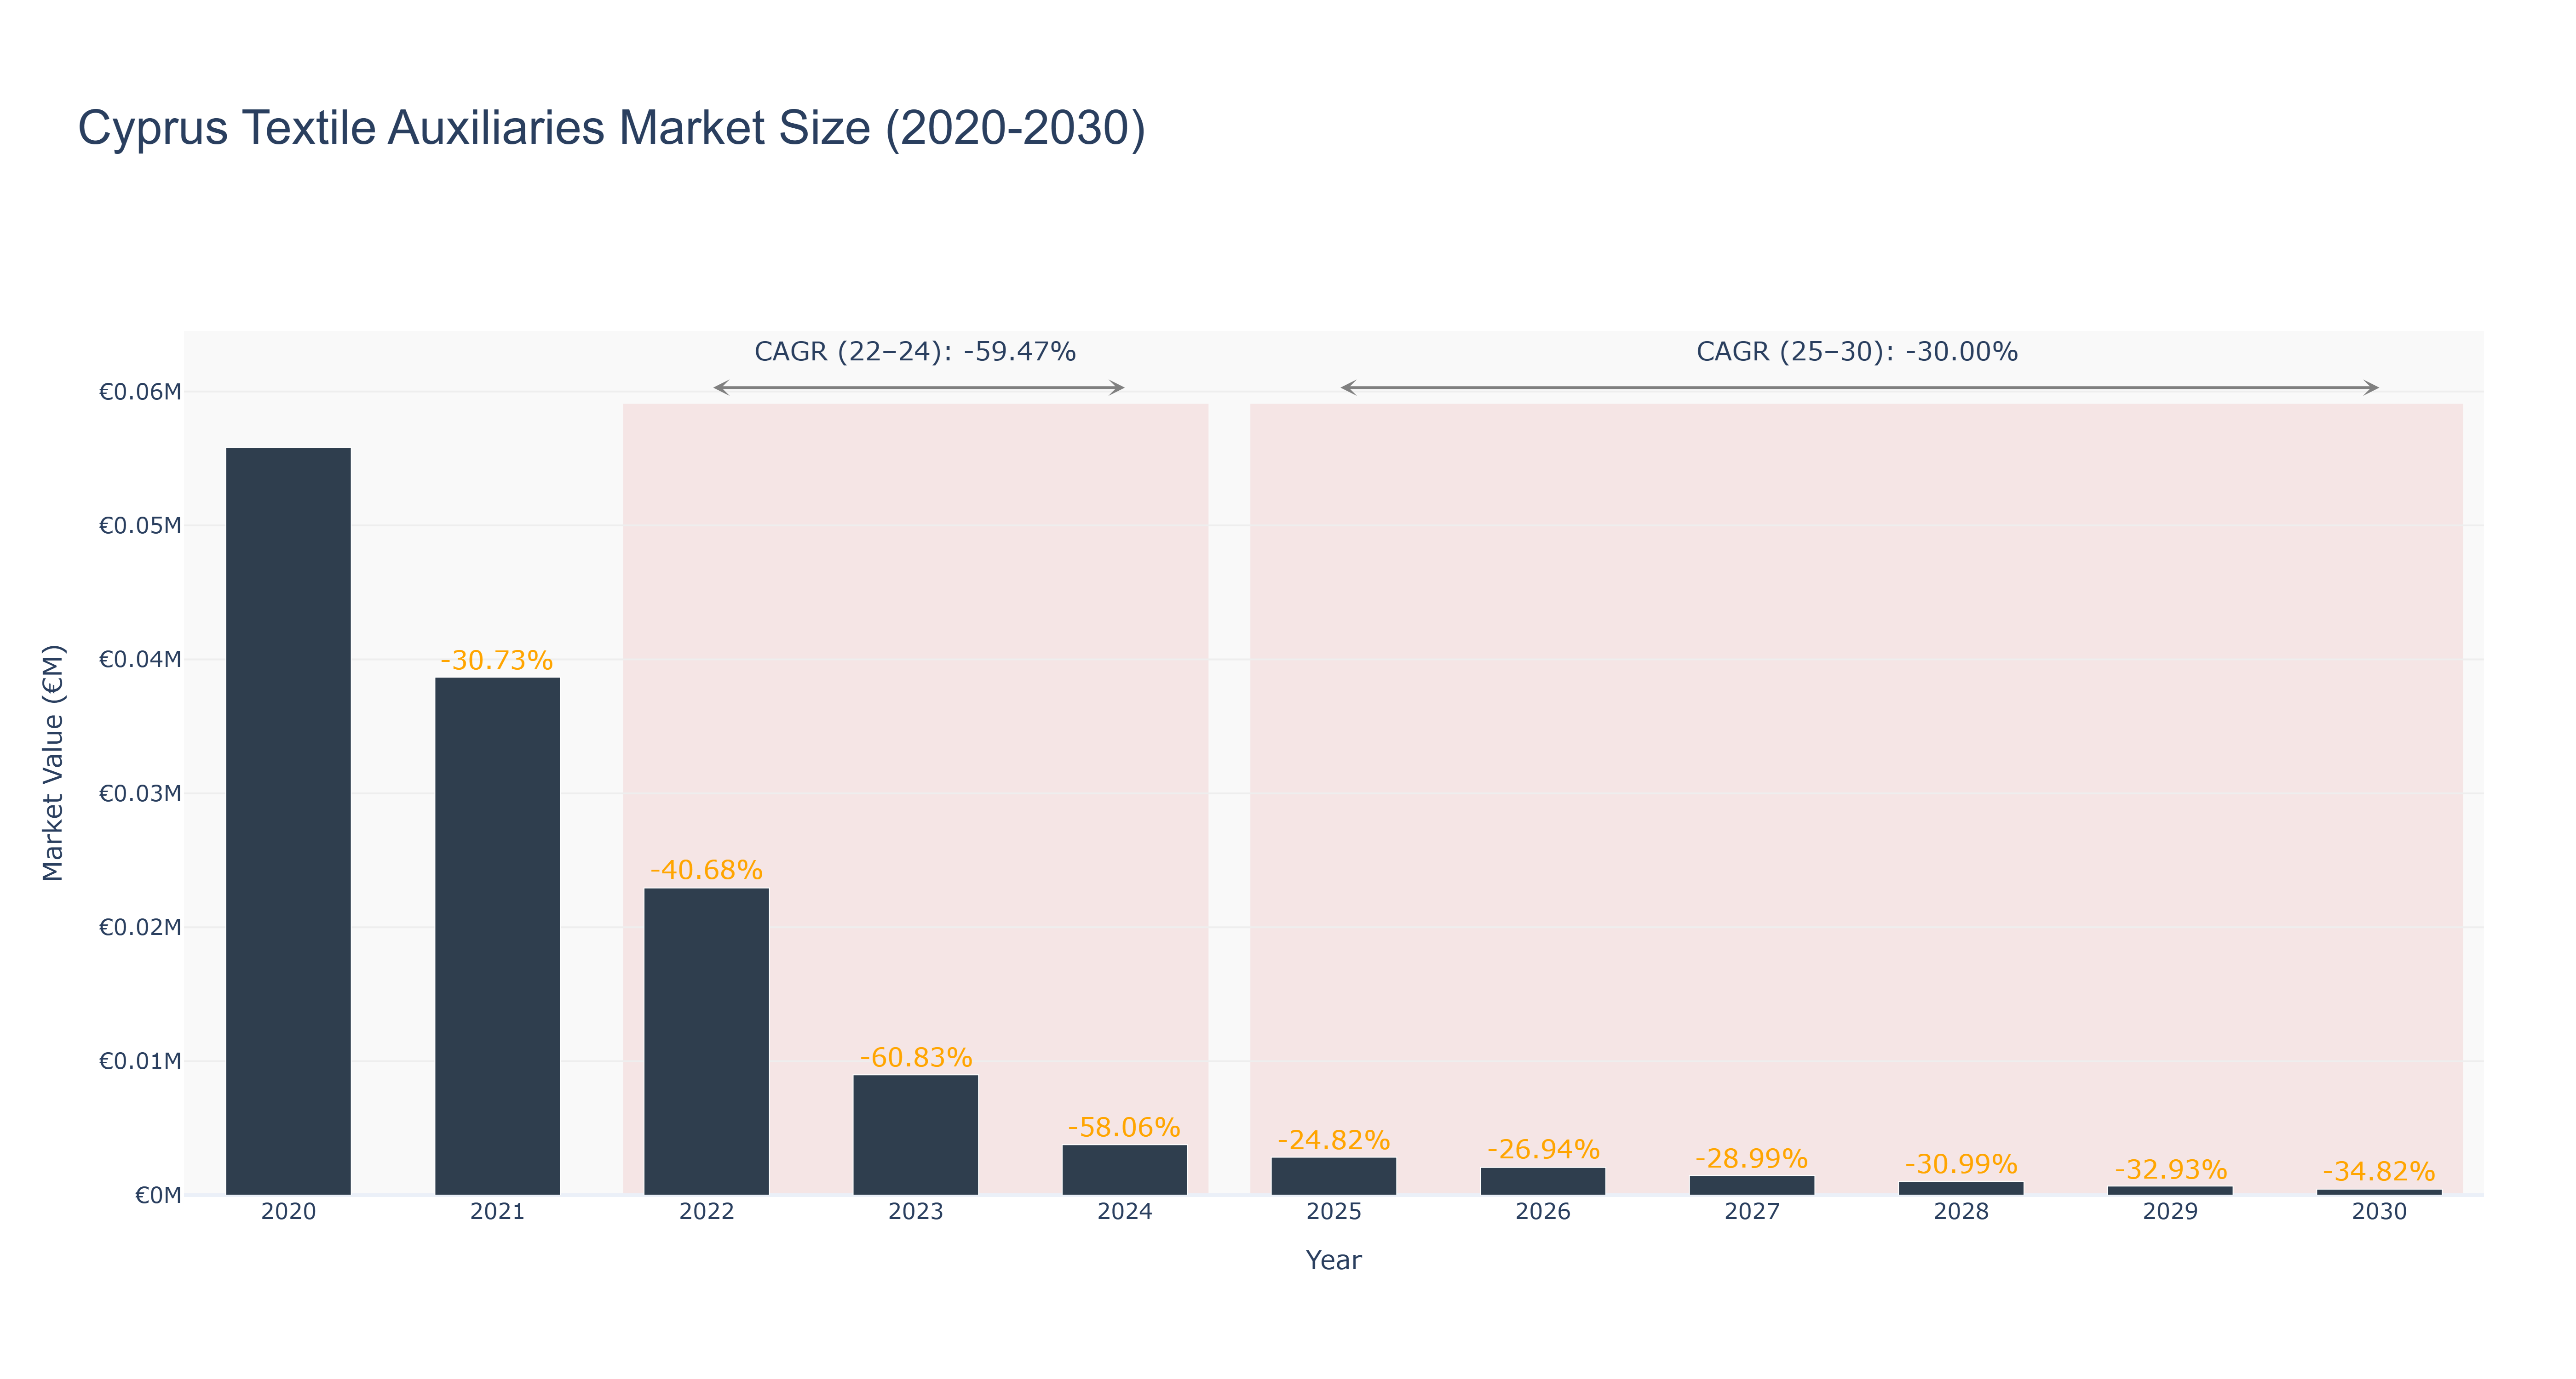2576x1379 pixels.
Task: Click the 2025 x-axis label
Action: click(1333, 1212)
